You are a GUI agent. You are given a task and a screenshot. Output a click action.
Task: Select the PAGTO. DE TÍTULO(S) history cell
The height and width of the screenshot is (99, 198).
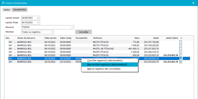click(103, 49)
